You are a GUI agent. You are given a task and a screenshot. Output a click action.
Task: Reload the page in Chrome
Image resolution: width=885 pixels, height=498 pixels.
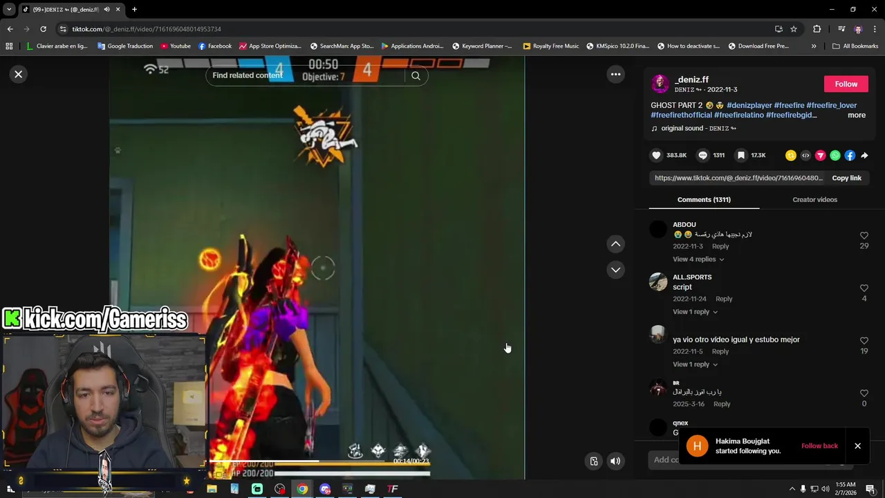43,29
